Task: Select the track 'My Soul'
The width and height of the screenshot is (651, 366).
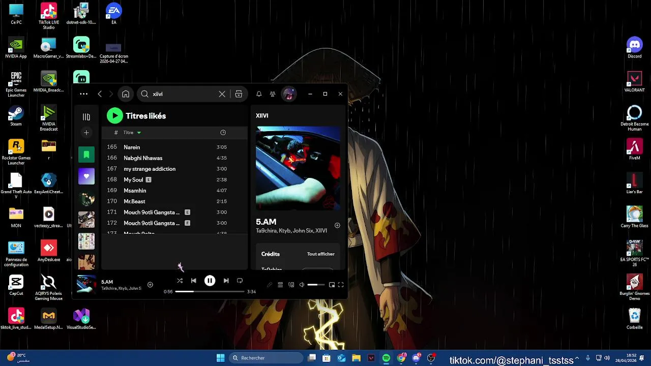Action: [x=174, y=179]
